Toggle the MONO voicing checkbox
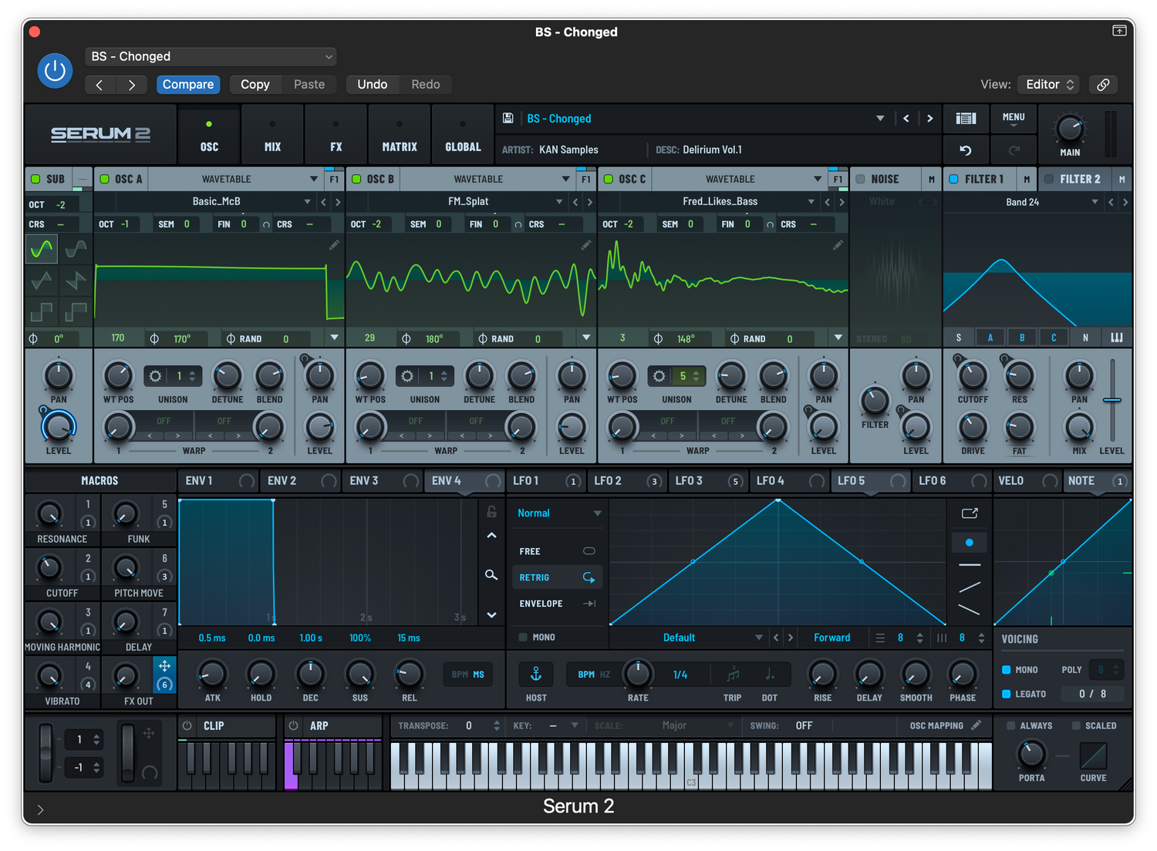This screenshot has width=1157, height=851. pos(1006,670)
